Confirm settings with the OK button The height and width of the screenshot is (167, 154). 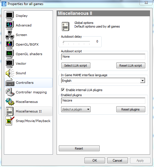click(95, 161)
